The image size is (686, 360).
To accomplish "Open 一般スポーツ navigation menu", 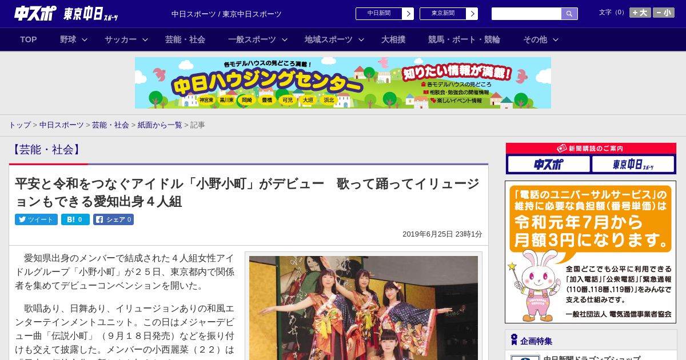I will point(252,39).
